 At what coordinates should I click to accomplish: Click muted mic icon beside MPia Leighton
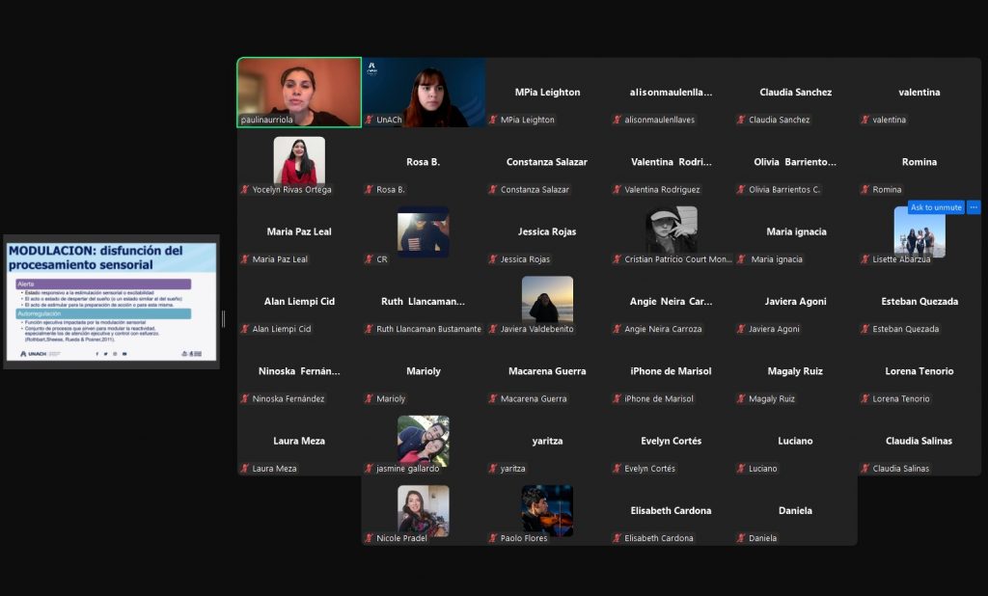coord(493,121)
